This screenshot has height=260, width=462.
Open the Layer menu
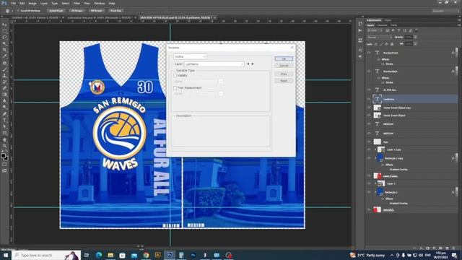click(44, 3)
